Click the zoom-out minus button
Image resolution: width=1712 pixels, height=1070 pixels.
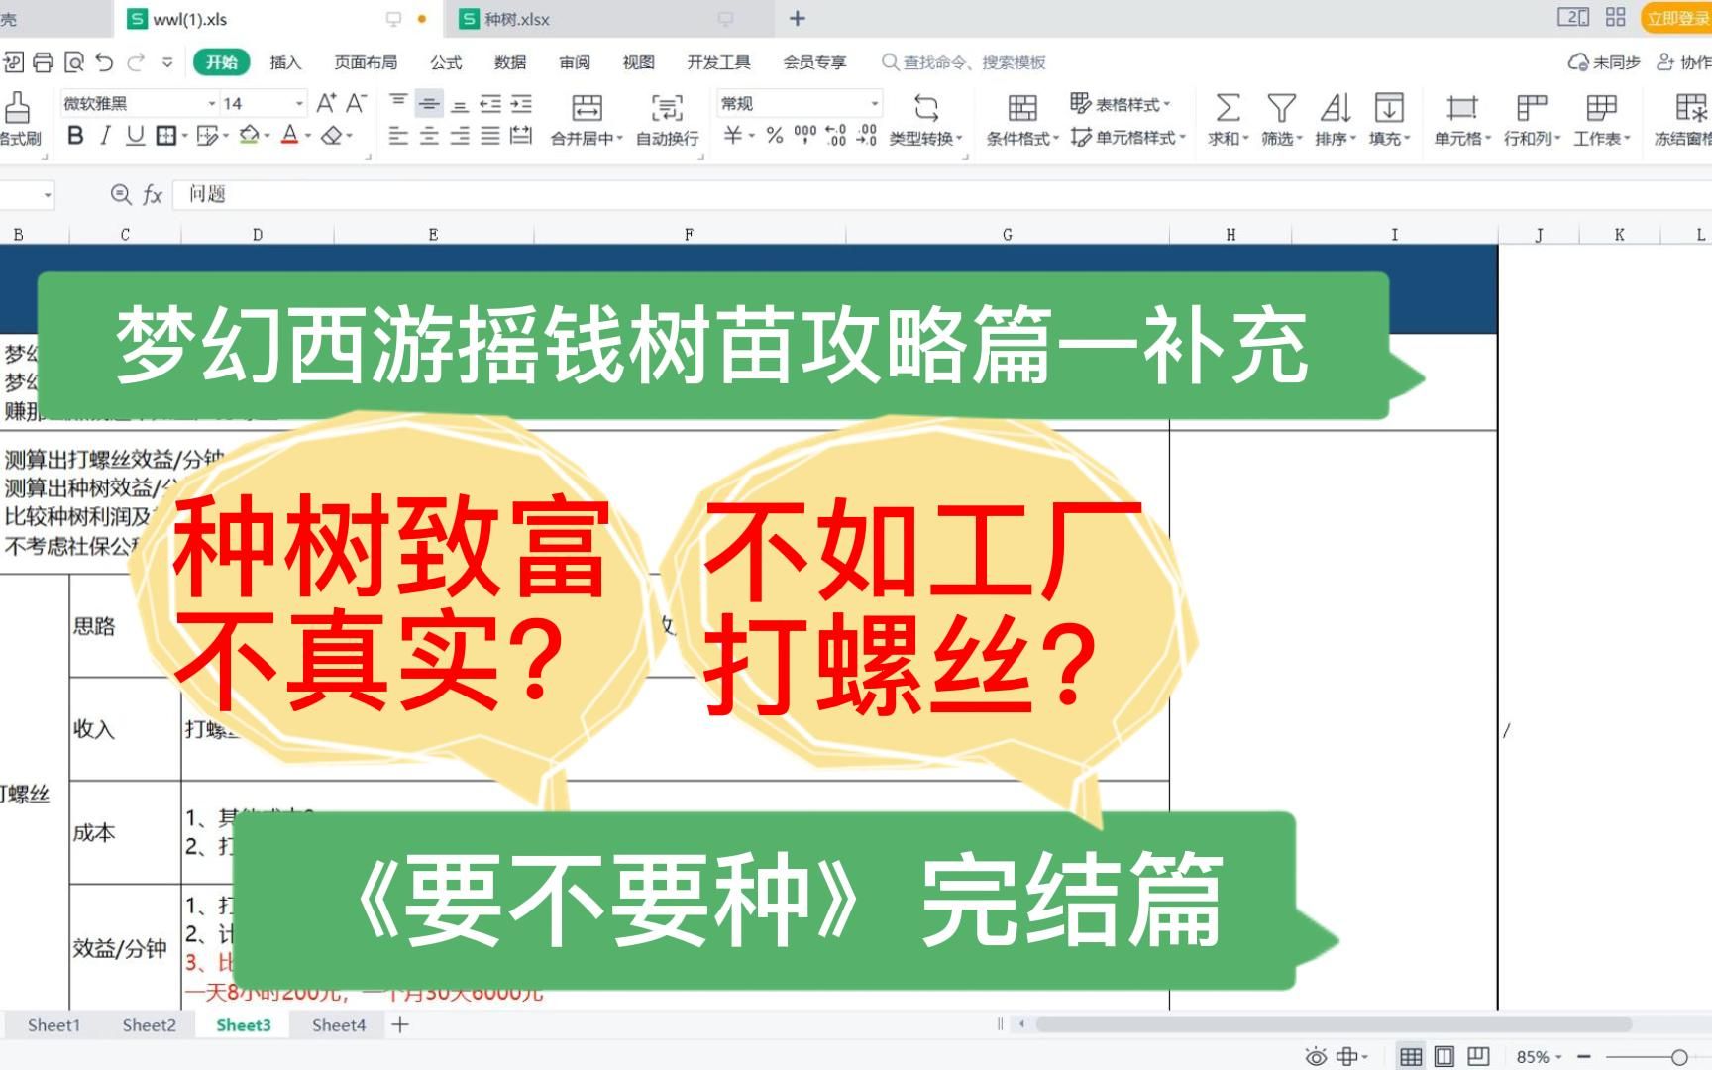(1583, 1057)
